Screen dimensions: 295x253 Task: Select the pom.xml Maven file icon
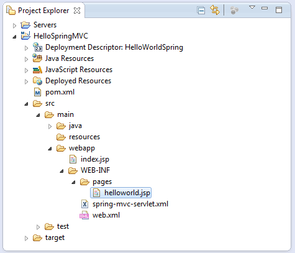(x=37, y=92)
